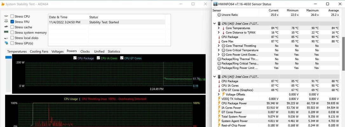Viewport: 345px width, 127px height.
Task: Enable Stress local disks checkbox
Action: pyautogui.click(x=12, y=38)
